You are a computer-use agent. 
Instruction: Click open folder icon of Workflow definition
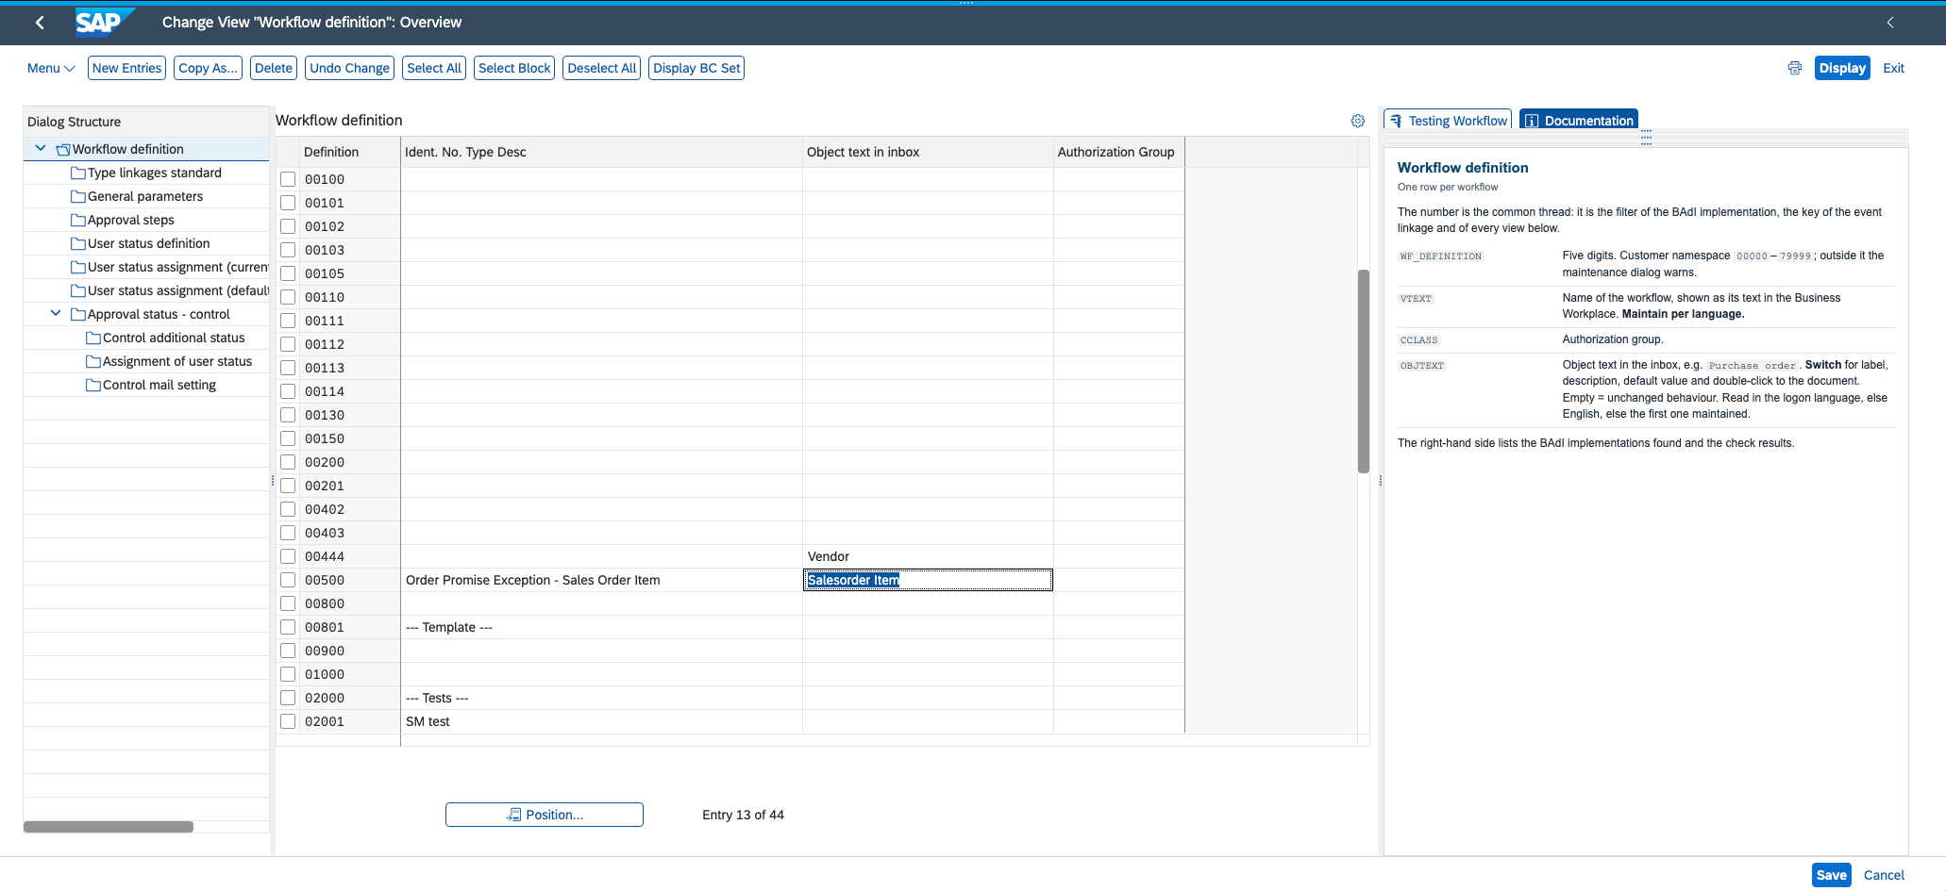63,149
